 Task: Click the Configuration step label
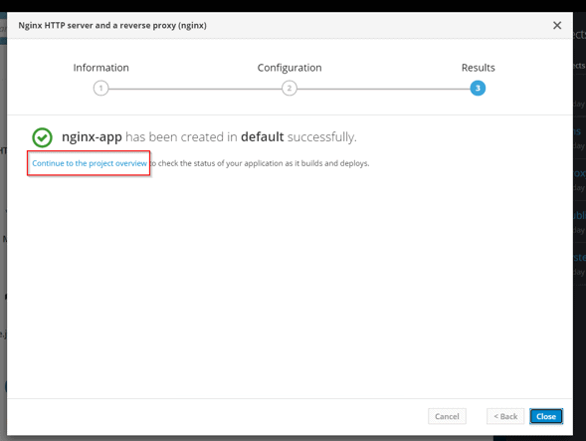click(x=290, y=68)
